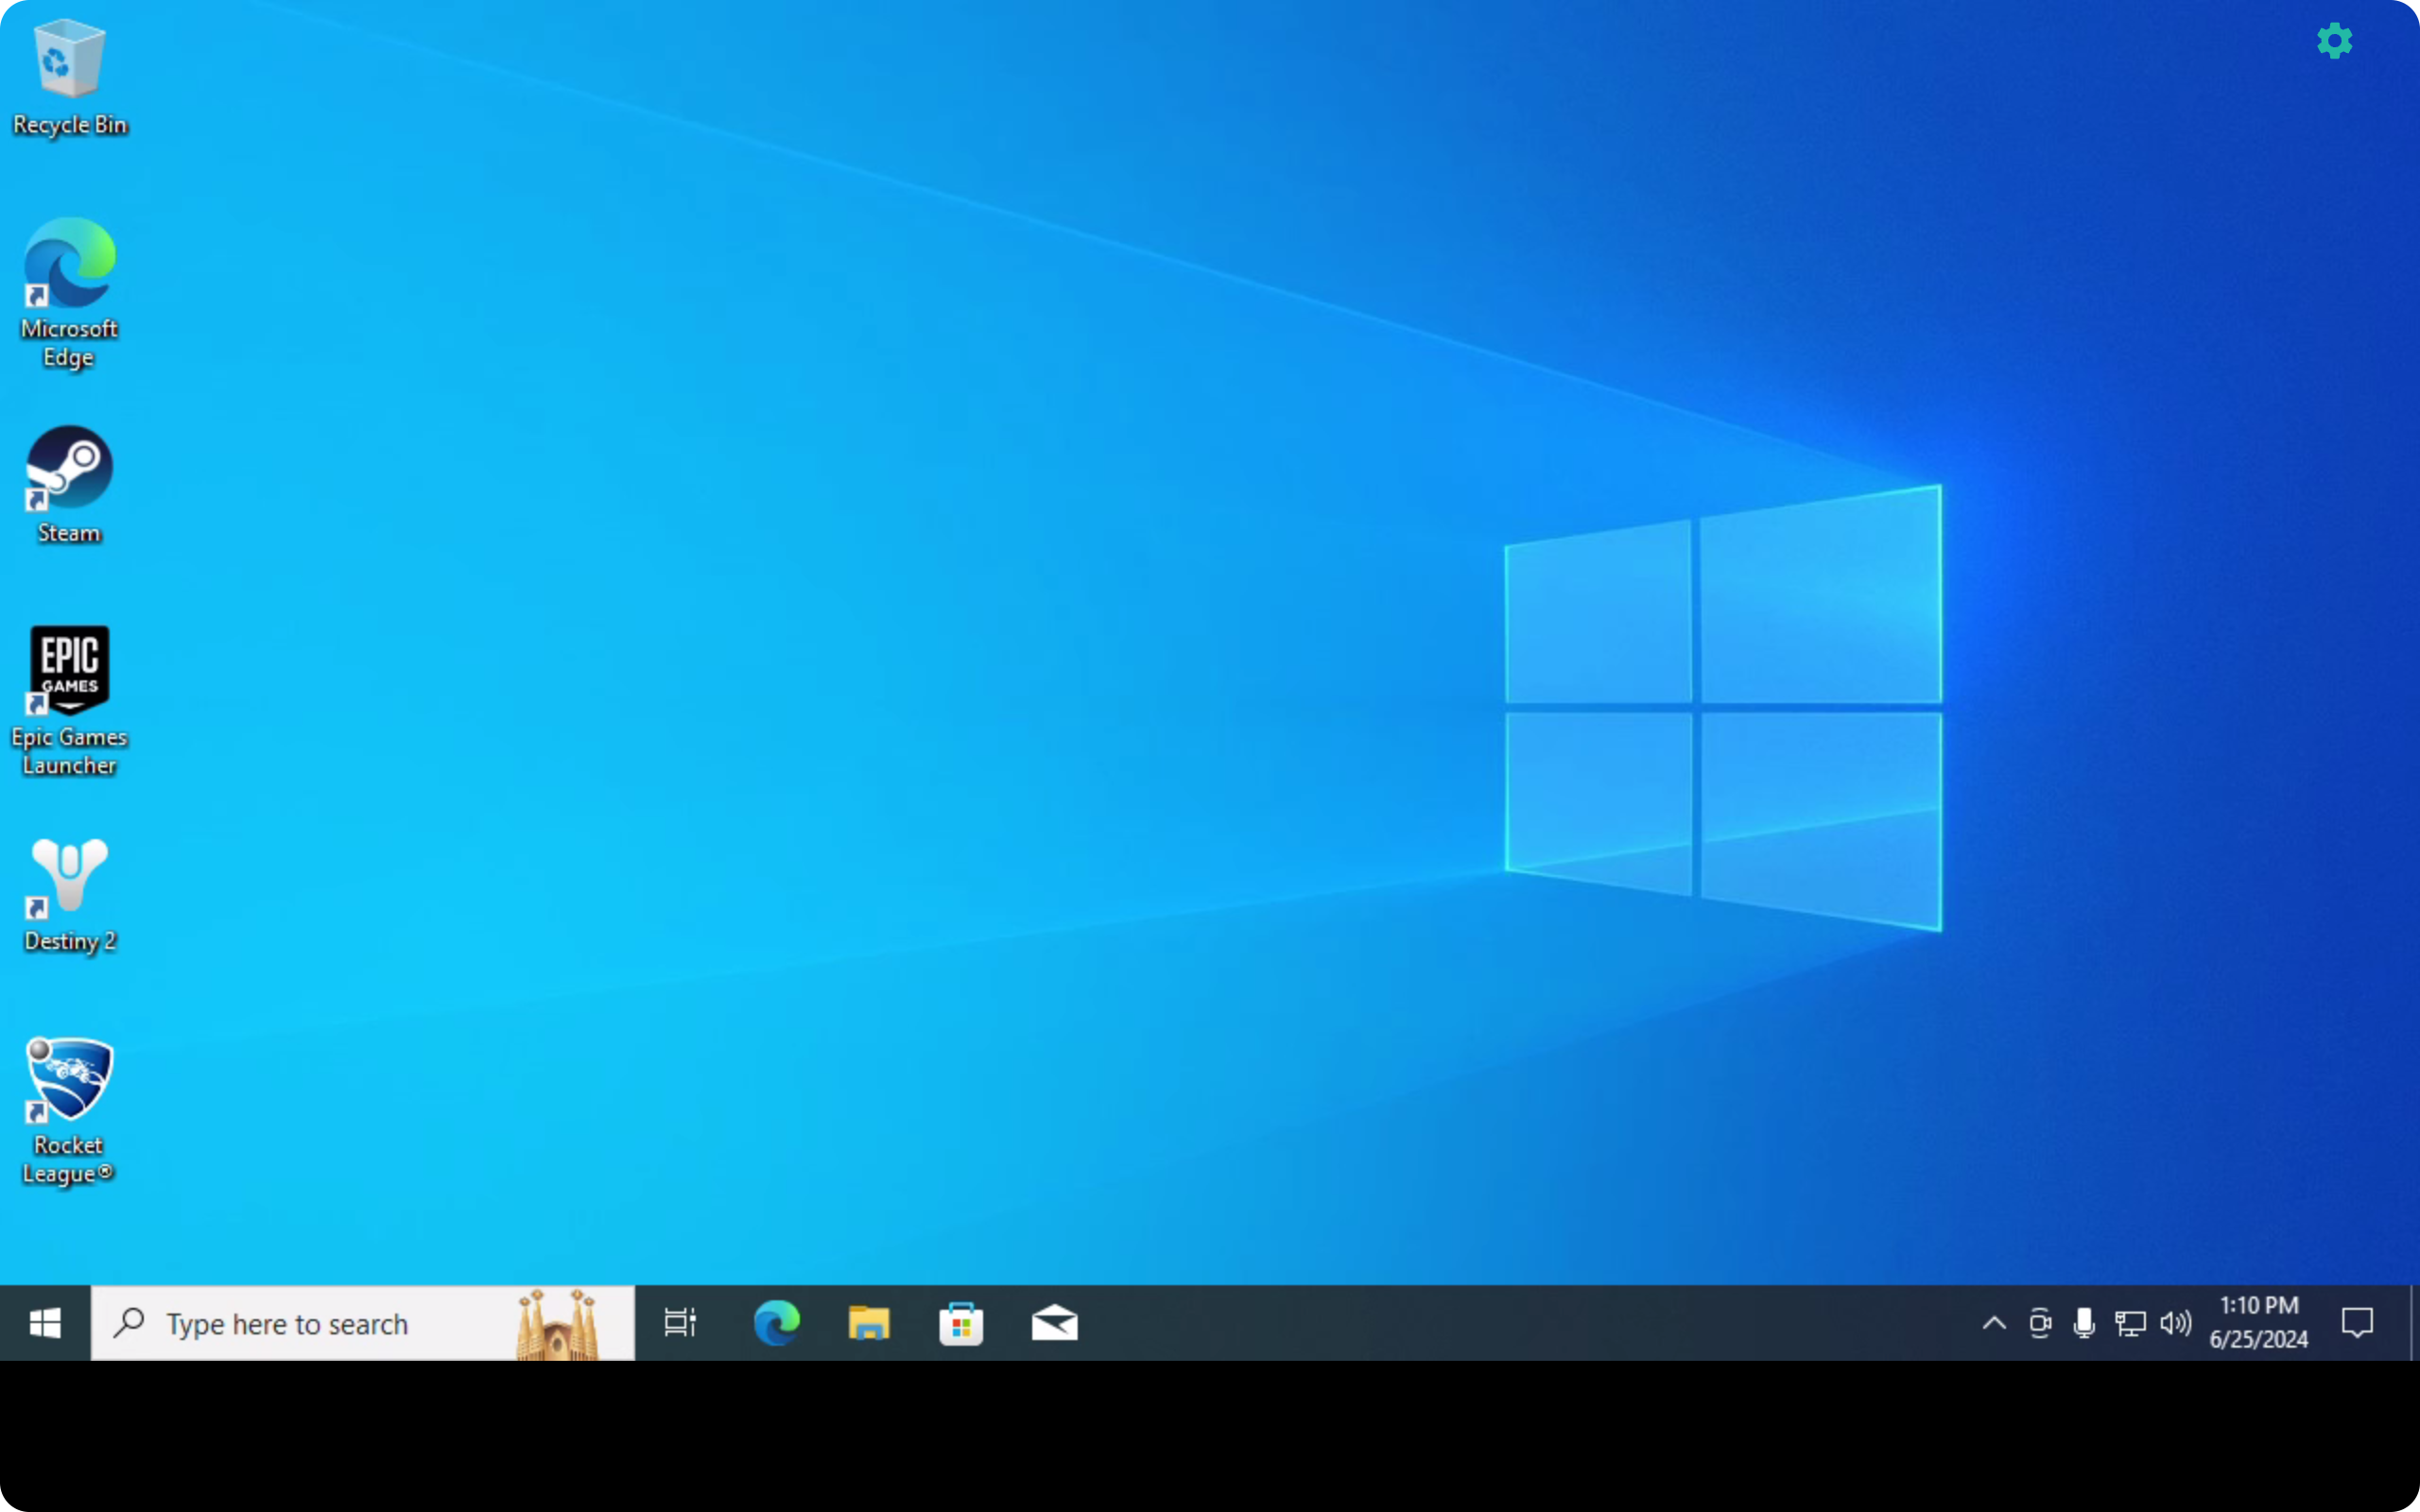Select the Epic Games Launcher shortcut
This screenshot has height=1512, width=2420.
[x=69, y=701]
